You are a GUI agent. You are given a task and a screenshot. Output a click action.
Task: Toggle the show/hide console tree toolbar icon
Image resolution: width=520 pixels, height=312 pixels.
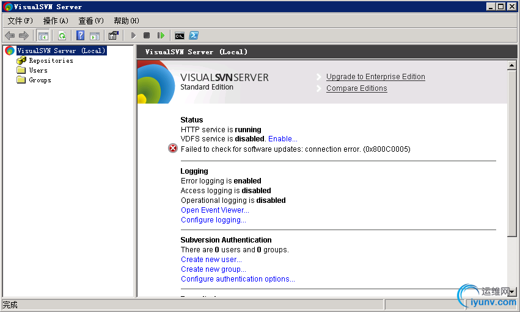(x=43, y=35)
